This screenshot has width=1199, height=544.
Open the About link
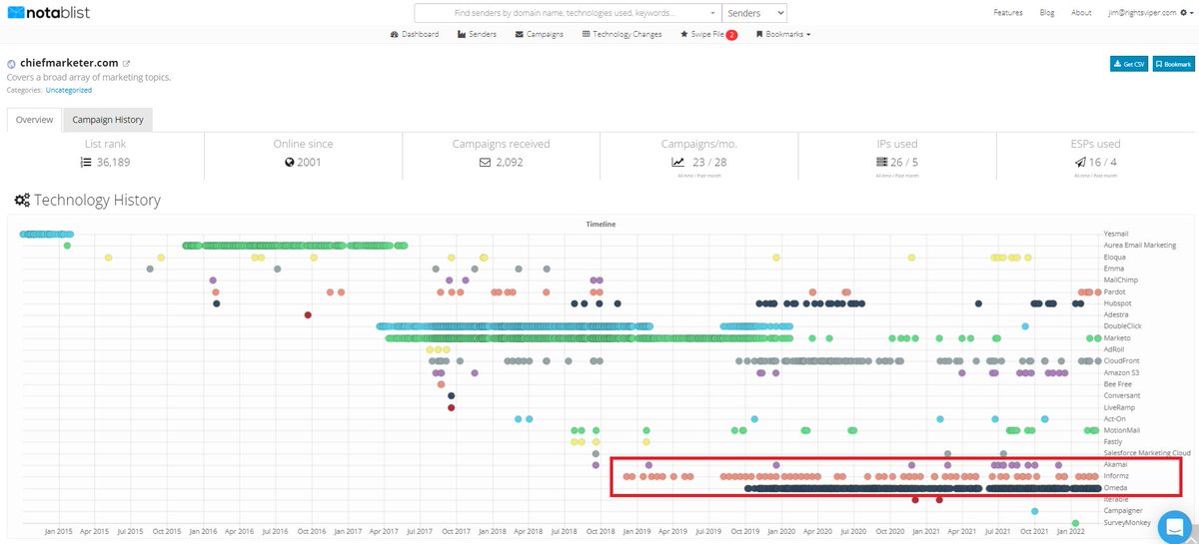pos(1081,13)
